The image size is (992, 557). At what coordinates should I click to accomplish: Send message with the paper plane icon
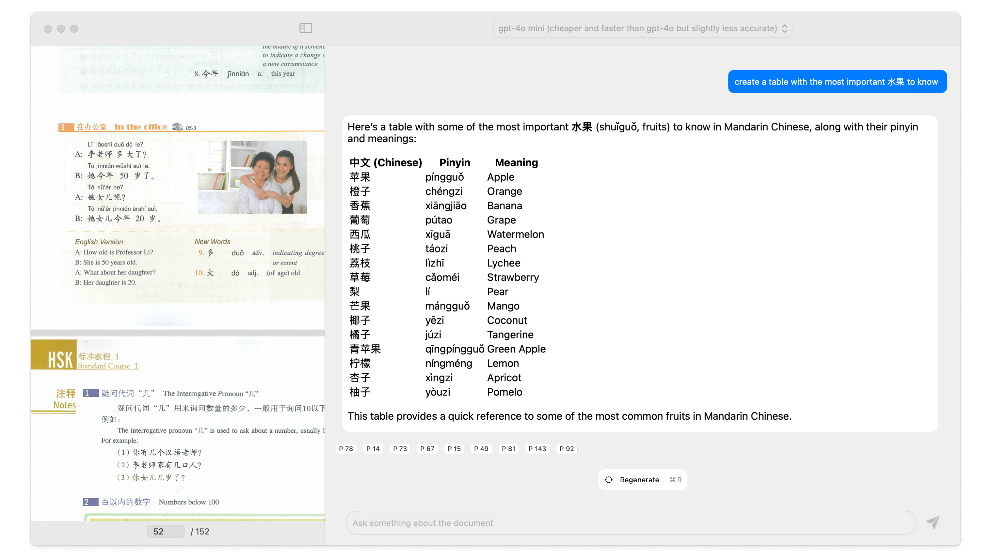[932, 522]
